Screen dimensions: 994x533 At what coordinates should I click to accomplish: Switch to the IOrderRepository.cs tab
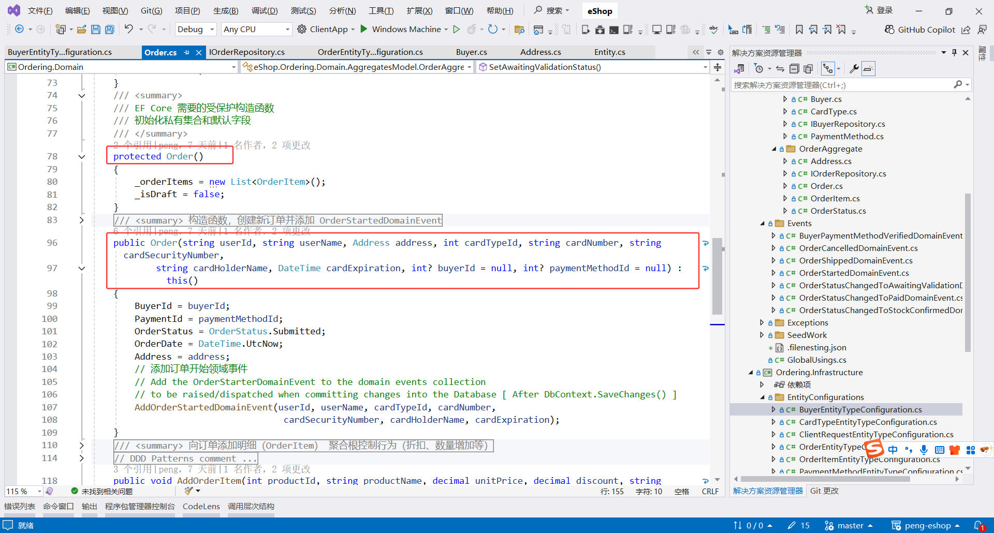pyautogui.click(x=247, y=52)
